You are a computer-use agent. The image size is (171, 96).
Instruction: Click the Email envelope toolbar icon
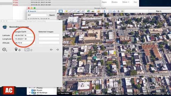click(110, 11)
